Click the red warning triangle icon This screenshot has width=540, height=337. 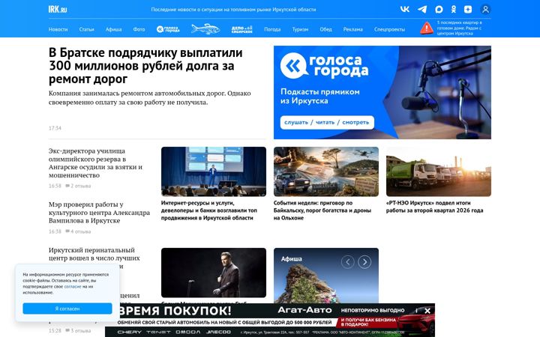pyautogui.click(x=426, y=28)
